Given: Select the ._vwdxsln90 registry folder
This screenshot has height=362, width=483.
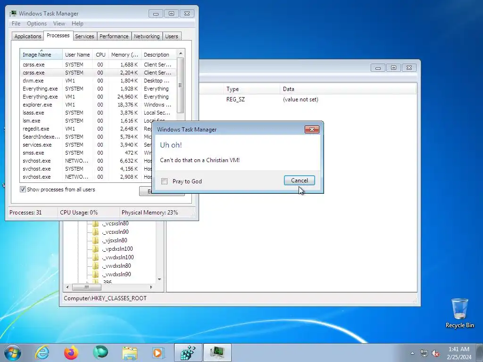Looking at the screenshot, I should pyautogui.click(x=116, y=274).
